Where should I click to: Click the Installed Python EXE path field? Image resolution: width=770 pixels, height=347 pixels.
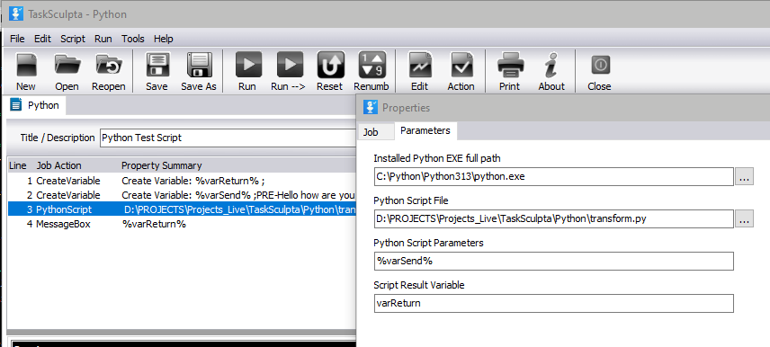point(553,177)
